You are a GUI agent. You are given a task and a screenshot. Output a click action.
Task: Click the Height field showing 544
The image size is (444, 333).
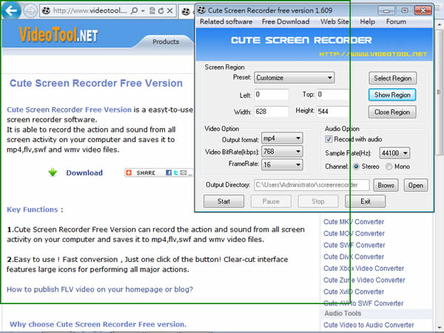point(333,112)
